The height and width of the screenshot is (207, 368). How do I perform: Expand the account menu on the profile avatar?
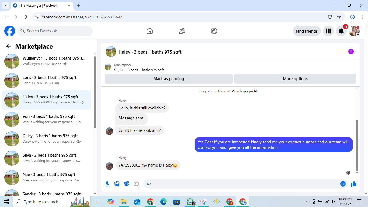[358, 35]
